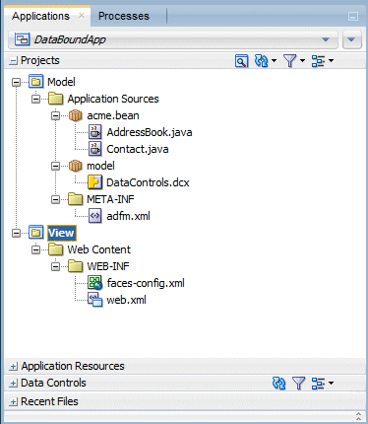Select Contact.java in the tree
Viewport: 368px width, 424px height.
click(138, 149)
